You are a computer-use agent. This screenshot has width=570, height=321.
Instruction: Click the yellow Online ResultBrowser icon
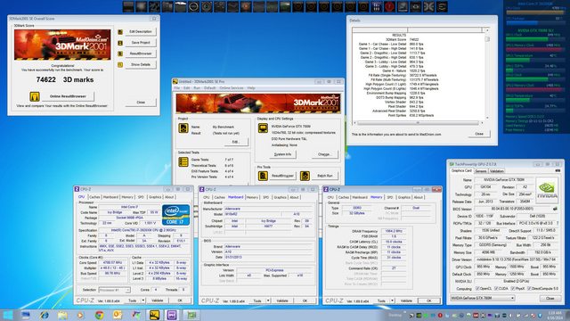(35, 96)
